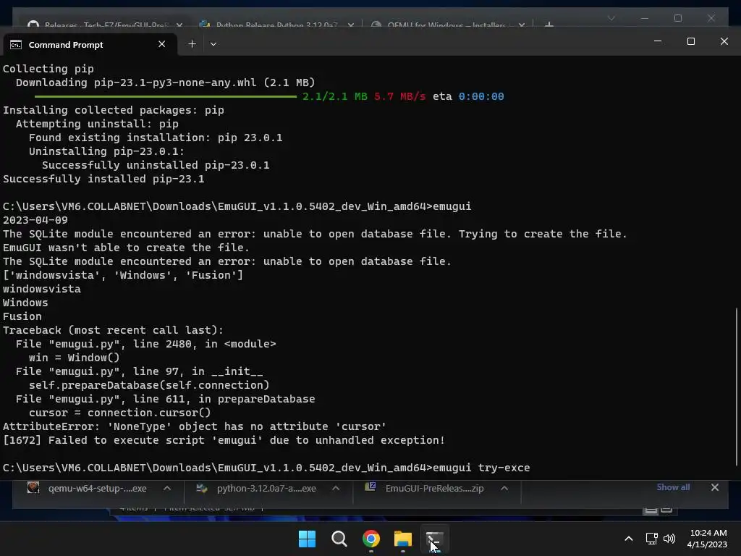The image size is (741, 556).
Task: Open Google Chrome from the taskbar
Action: pos(371,539)
